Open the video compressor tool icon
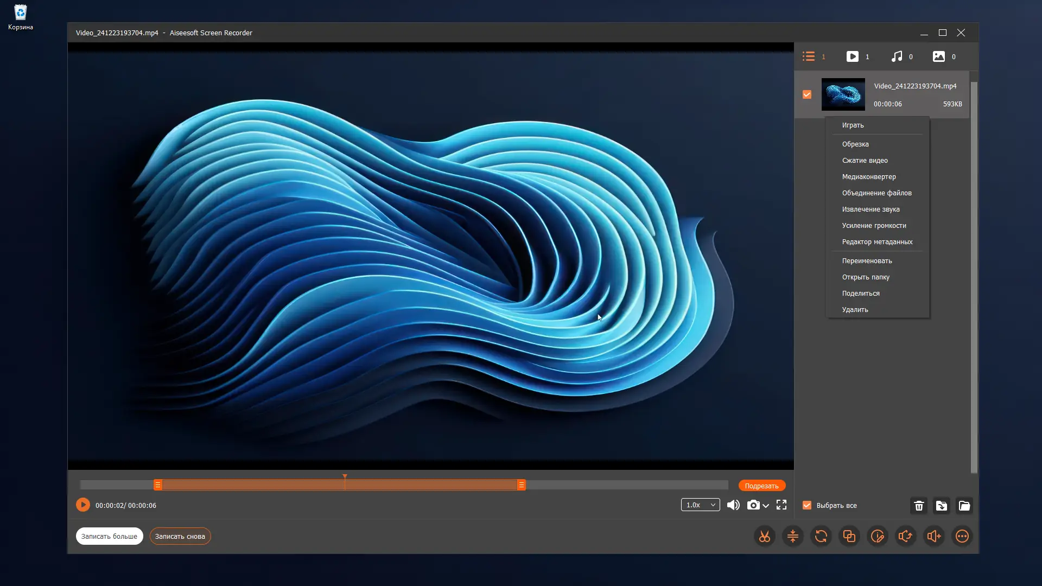 pos(793,537)
